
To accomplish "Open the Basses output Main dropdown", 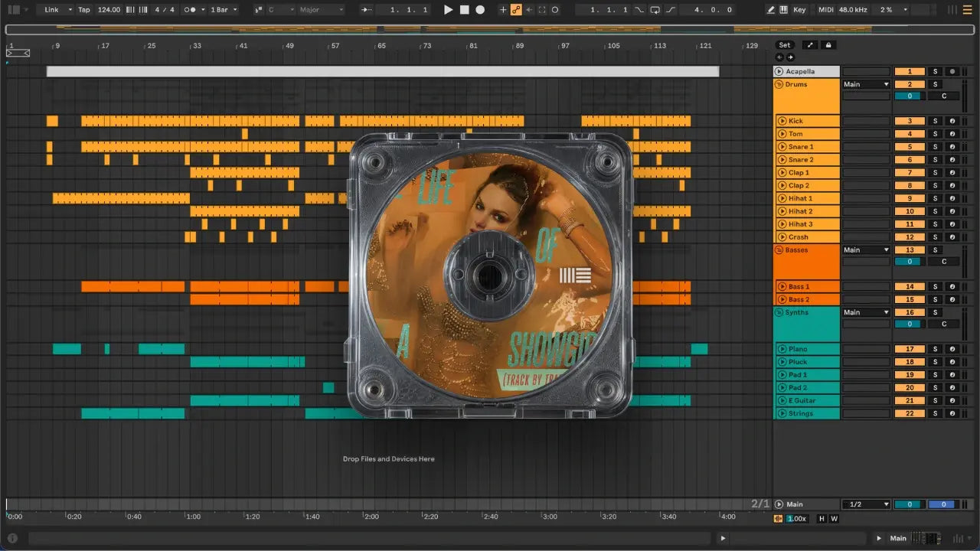I will coord(866,250).
